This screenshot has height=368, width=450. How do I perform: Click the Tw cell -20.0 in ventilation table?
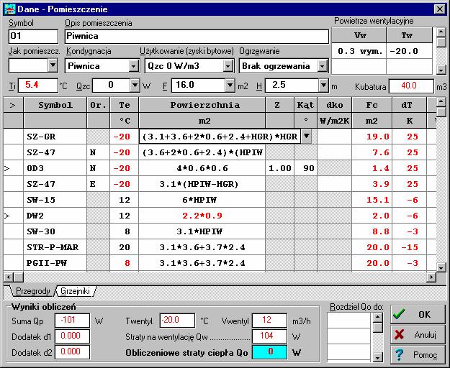tap(409, 51)
